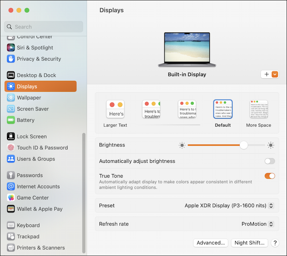The image size is (287, 256).
Task: Select the Default resolution option
Action: click(223, 109)
